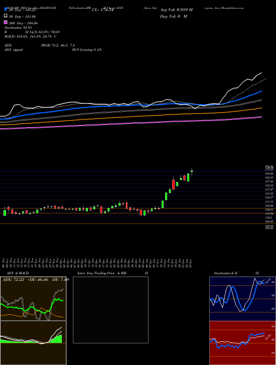Click the "SI 14/3: 65.59 / 79.69" text
The height and width of the screenshot is (365, 276).
point(43,32)
